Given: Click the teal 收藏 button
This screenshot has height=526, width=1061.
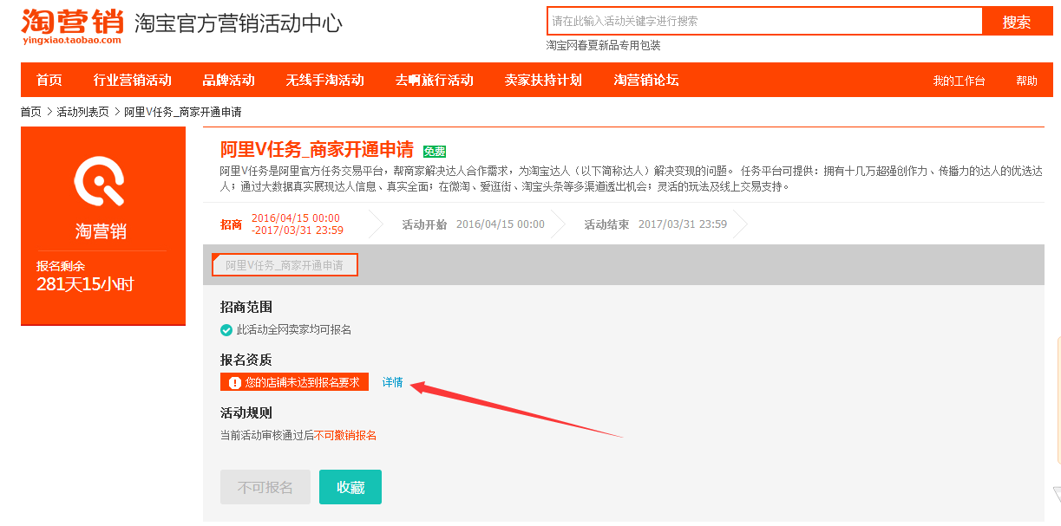Looking at the screenshot, I should [350, 487].
